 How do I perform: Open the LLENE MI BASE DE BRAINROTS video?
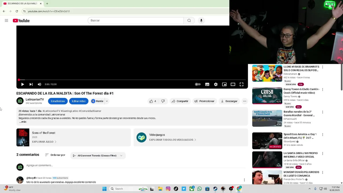267,73
